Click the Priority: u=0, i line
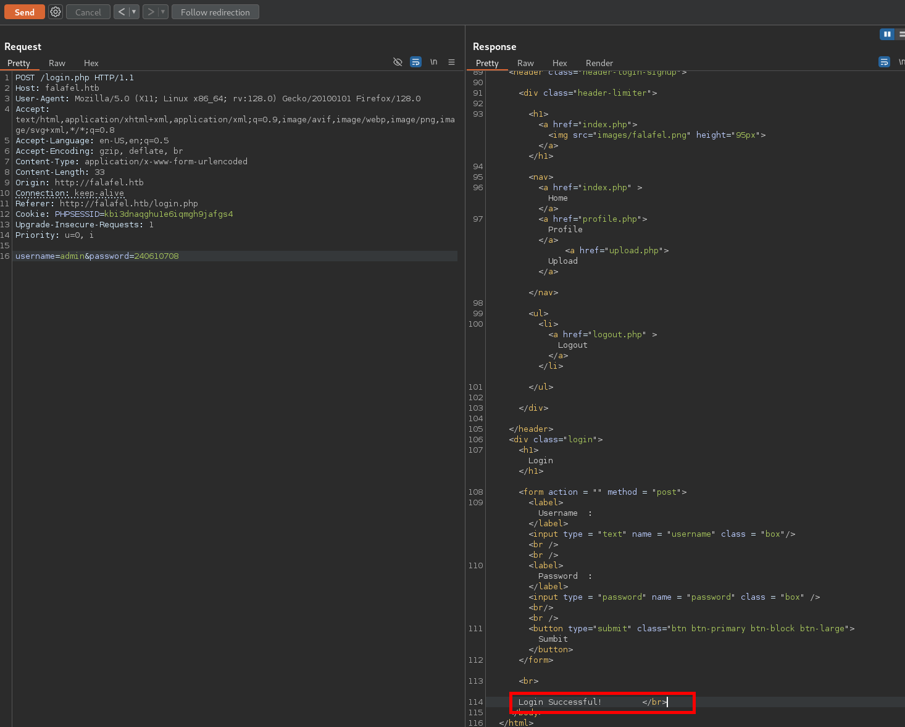 point(55,235)
